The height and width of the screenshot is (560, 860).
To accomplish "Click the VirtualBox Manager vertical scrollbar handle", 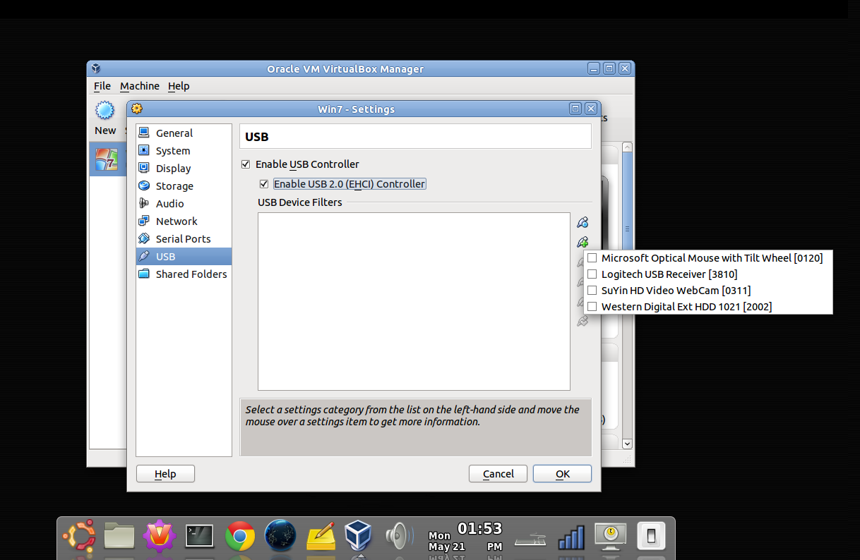I will [627, 229].
